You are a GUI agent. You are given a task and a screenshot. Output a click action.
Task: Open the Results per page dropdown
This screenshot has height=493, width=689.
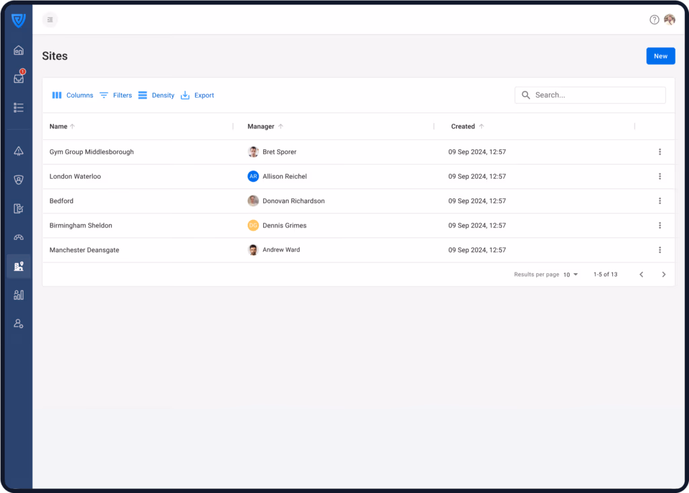571,274
